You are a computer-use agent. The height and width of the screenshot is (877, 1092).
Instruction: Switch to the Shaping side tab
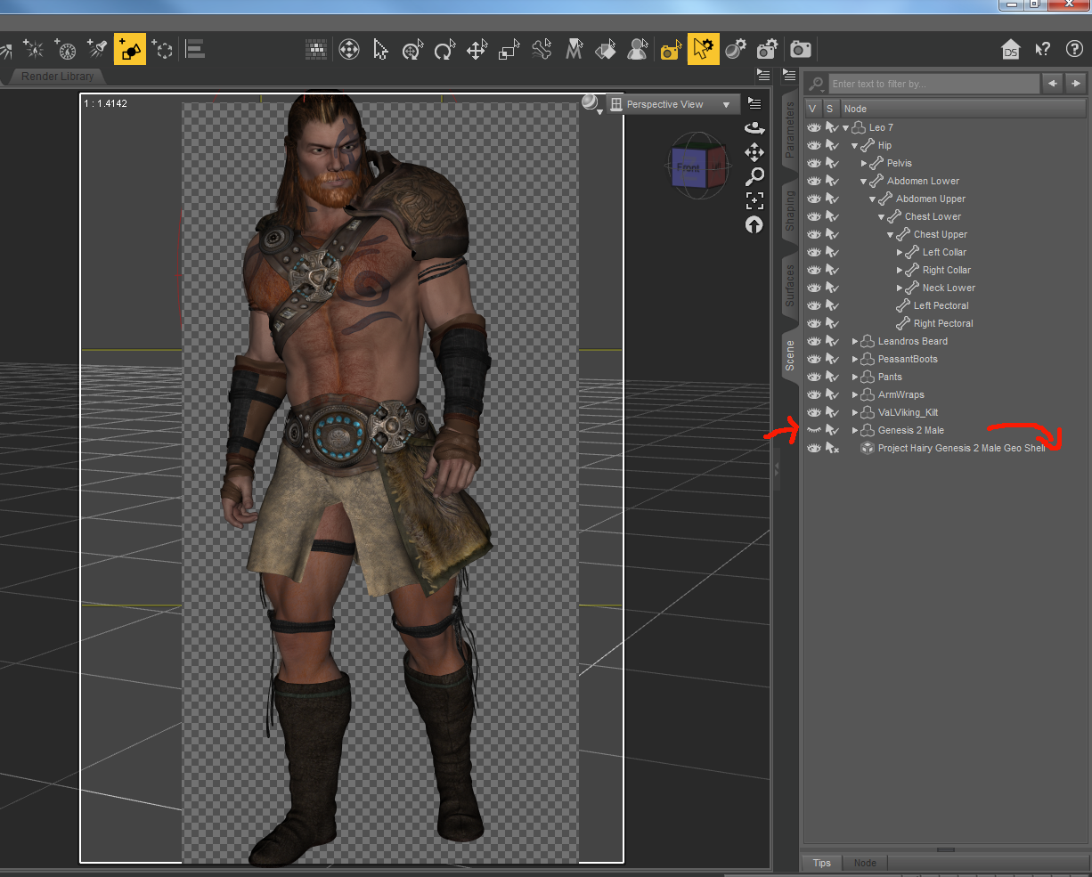790,211
